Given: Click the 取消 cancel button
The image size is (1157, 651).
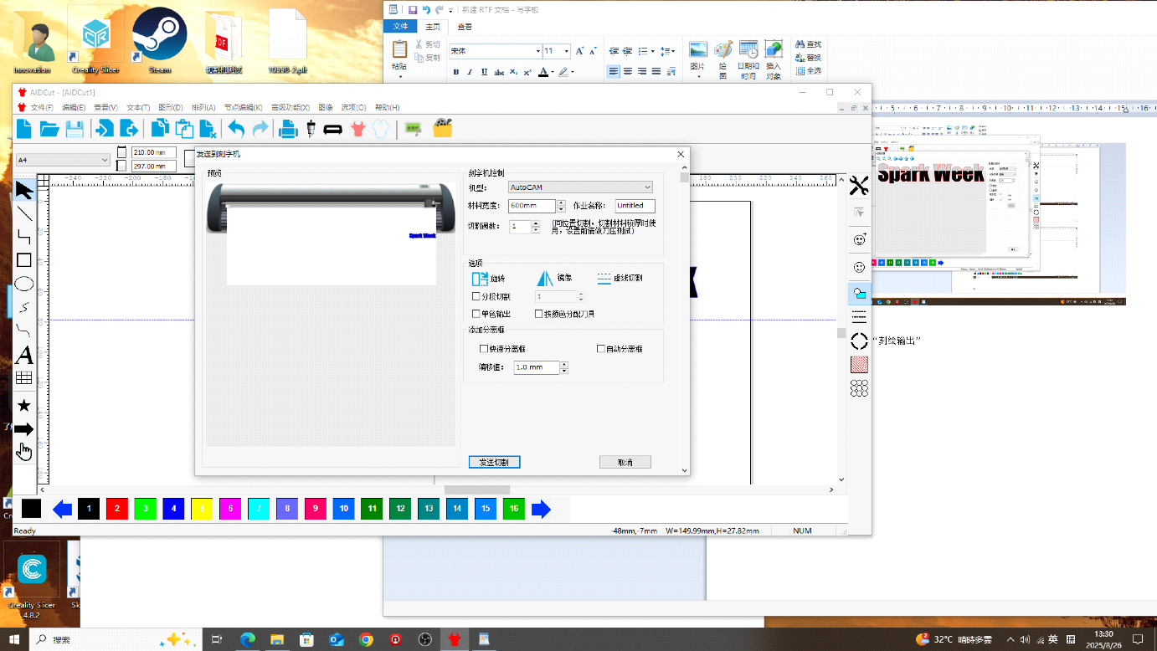Looking at the screenshot, I should point(625,462).
